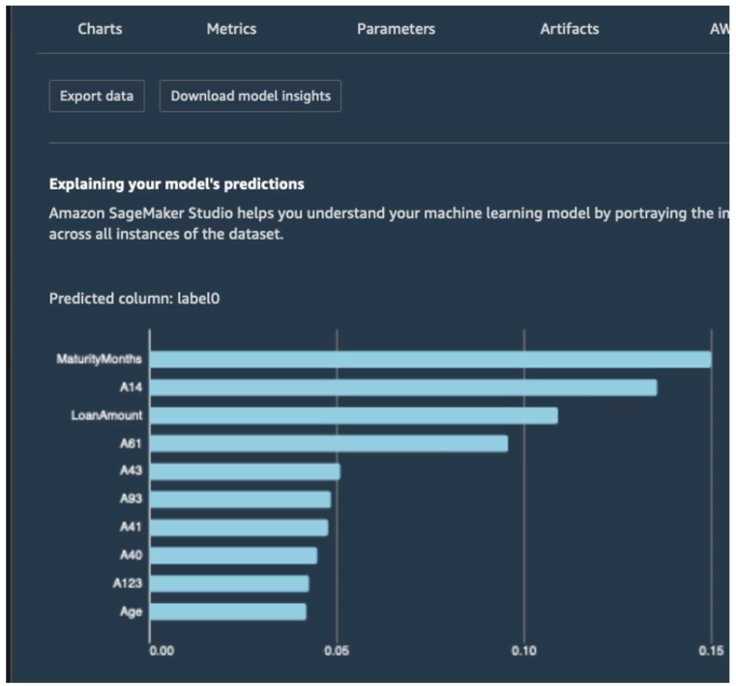
Task: Open the partially visible AW tab
Action: 720,29
